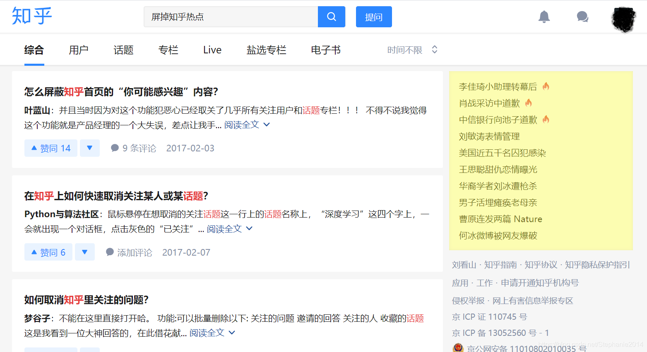This screenshot has width=647, height=352.
Task: Open question 如何取消知乎里关注的问题
Action: click(86, 300)
